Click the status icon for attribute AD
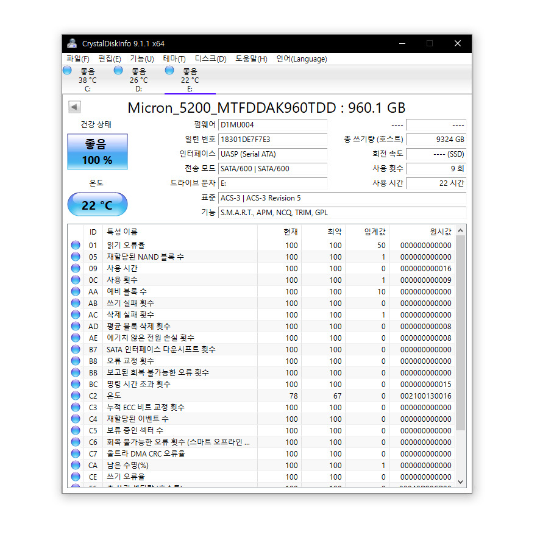The width and height of the screenshot is (540, 540). coord(76,326)
